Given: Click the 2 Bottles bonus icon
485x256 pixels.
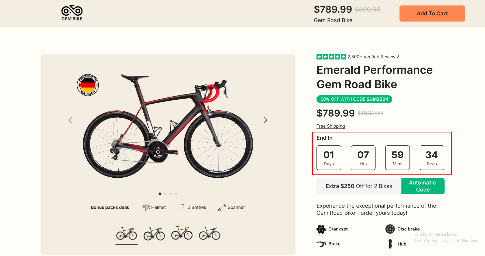Looking at the screenshot, I should [182, 207].
